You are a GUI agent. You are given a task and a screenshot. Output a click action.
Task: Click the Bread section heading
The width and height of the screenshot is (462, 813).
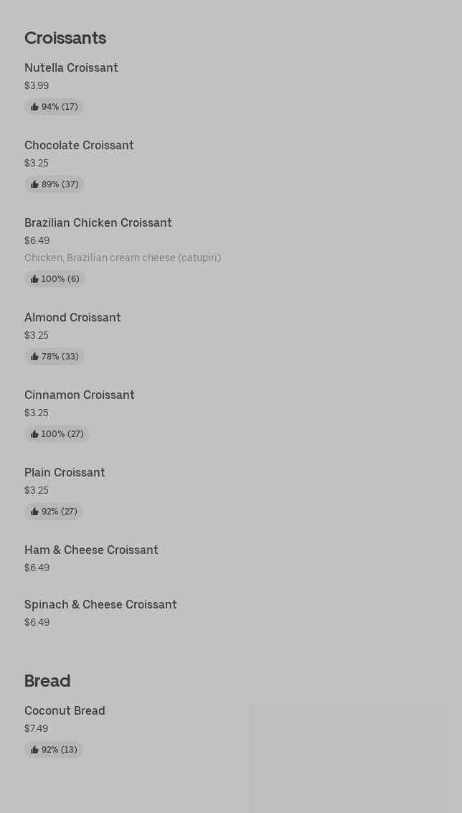click(47, 681)
